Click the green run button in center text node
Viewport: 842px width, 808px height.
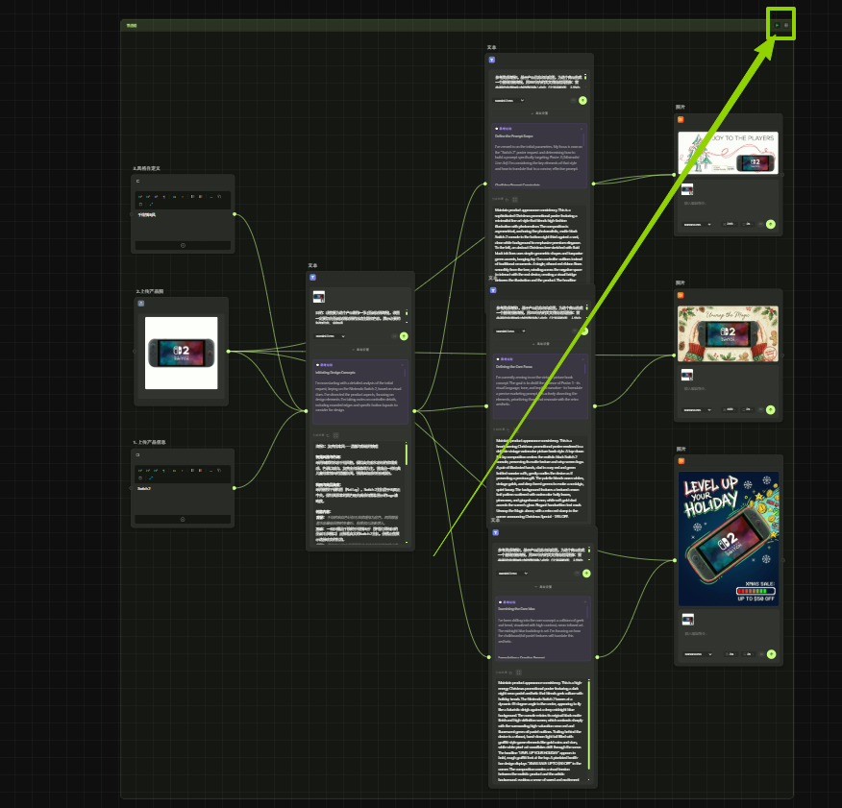404,336
